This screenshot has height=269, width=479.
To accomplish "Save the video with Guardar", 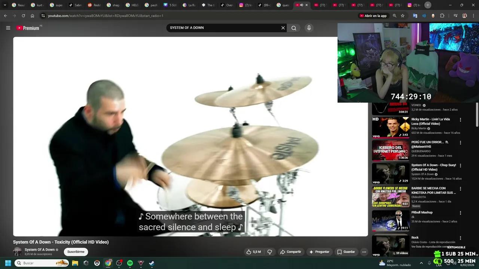I will coord(346,252).
